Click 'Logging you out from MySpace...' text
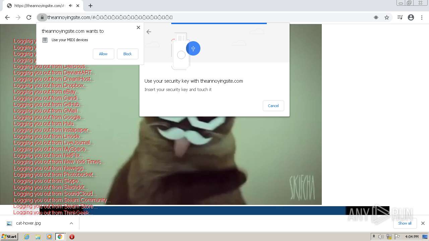This screenshot has height=241, width=429. pyautogui.click(x=52, y=149)
